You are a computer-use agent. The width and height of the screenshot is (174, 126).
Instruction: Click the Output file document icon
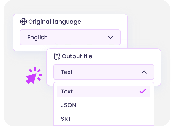tap(57, 56)
